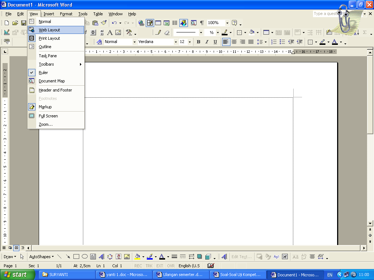Click the Numbering list icon

pos(274,42)
